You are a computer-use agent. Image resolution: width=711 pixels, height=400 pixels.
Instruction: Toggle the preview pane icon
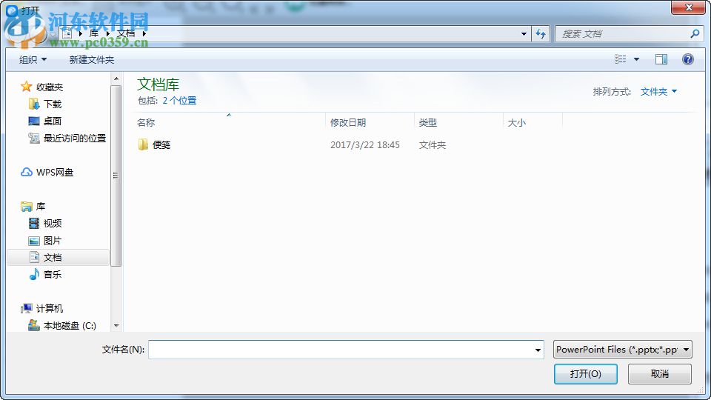(x=661, y=59)
